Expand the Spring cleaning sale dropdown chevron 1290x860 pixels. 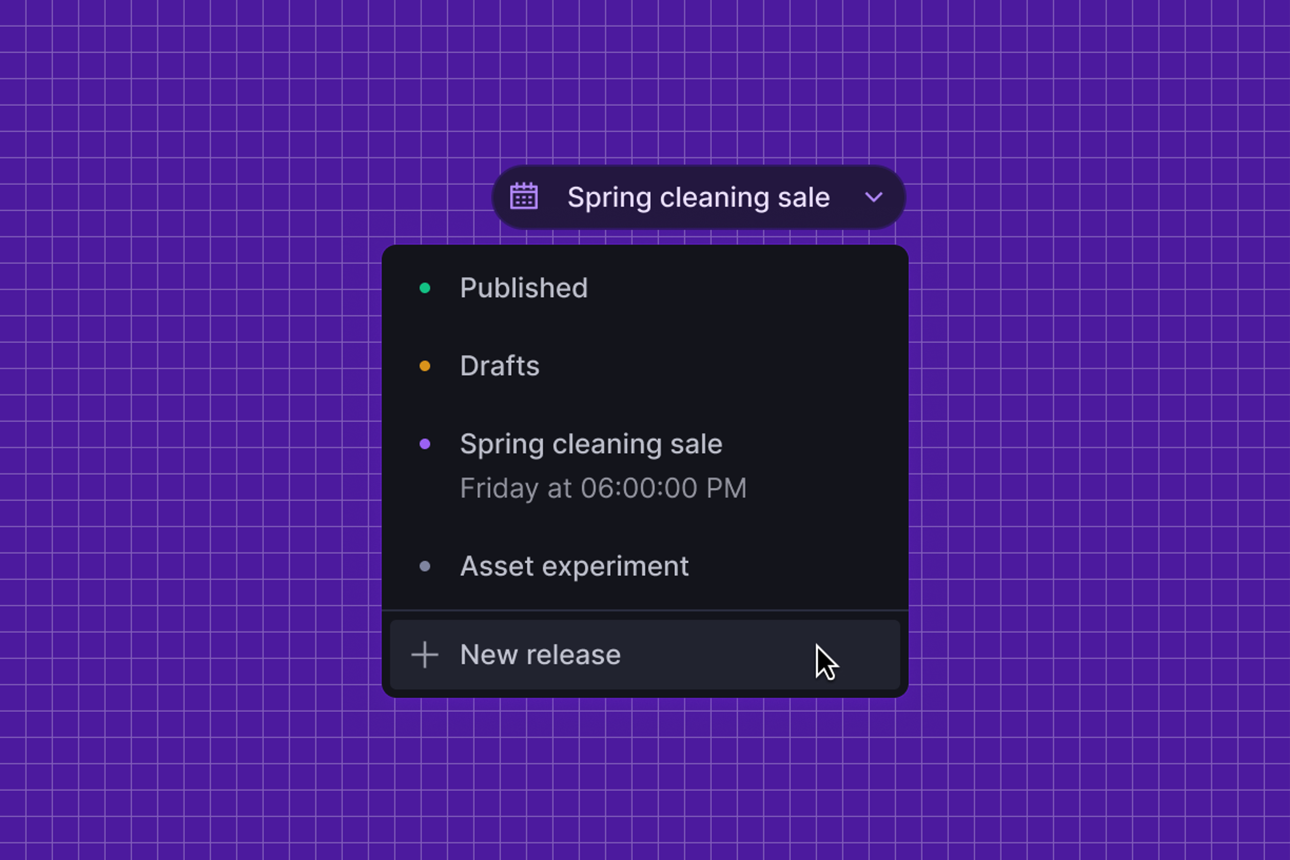tap(874, 197)
